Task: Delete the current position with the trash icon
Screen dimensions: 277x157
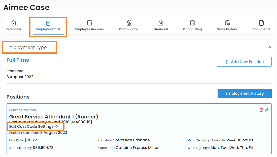Action: [261, 110]
